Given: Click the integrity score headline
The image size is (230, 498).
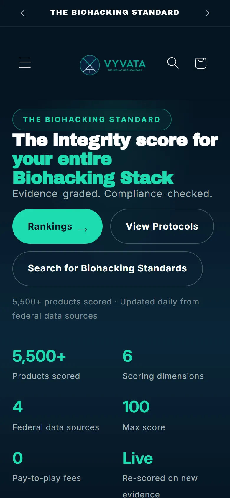Looking at the screenshot, I should point(115,159).
